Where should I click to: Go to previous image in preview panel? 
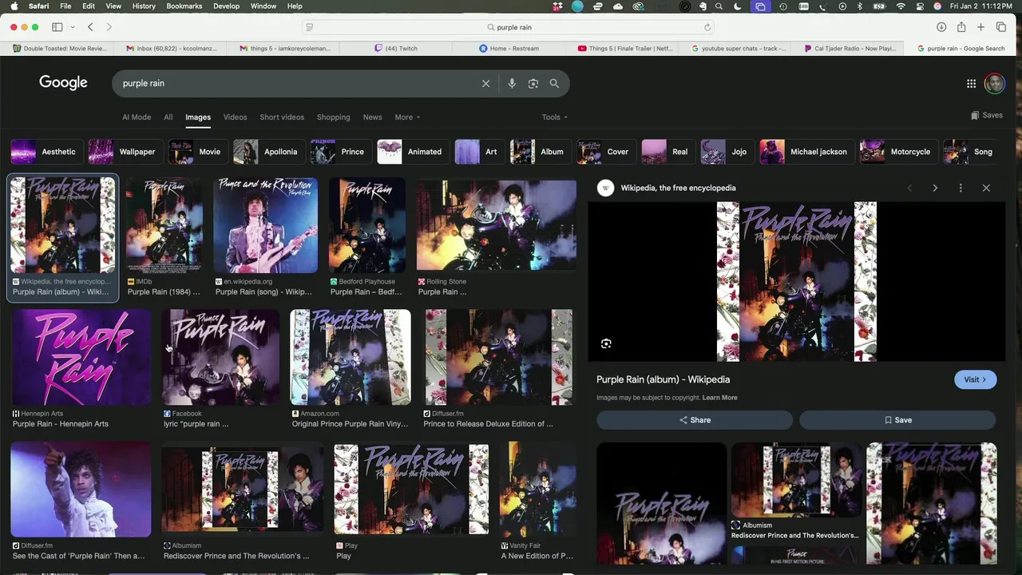(909, 188)
